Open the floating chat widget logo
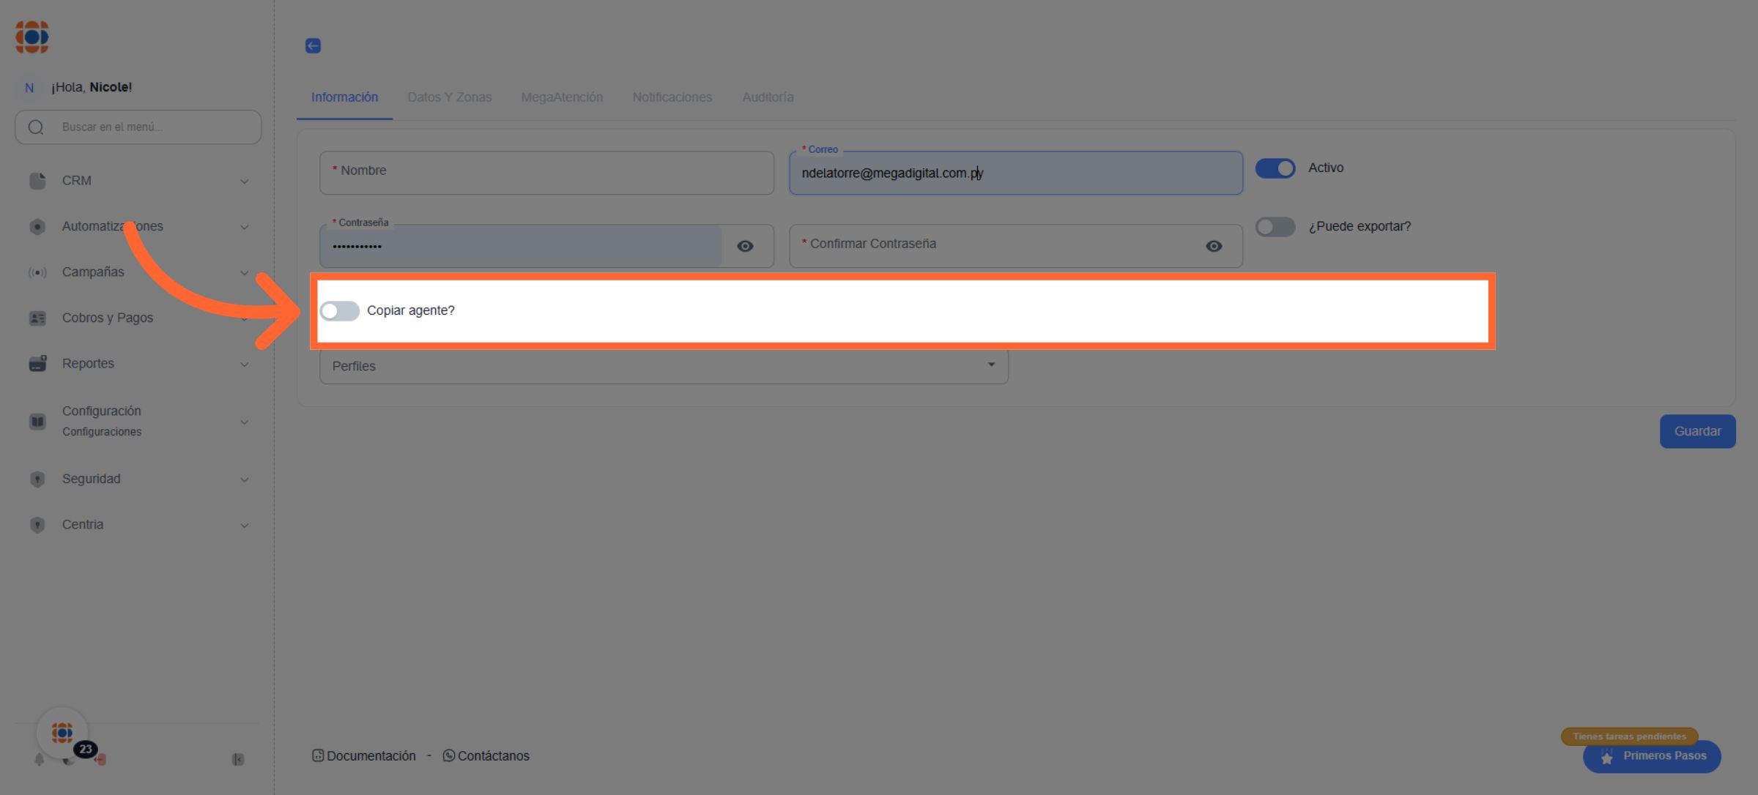The image size is (1758, 795). [x=62, y=732]
